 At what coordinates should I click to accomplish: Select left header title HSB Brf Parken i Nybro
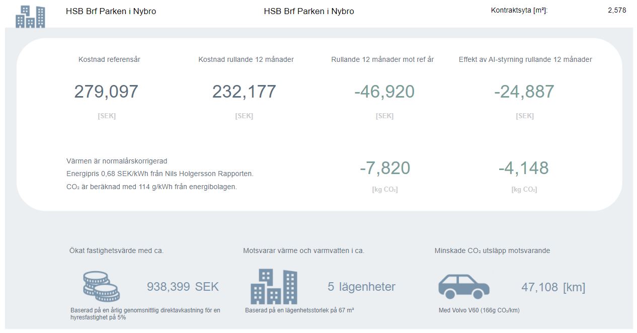[x=111, y=11]
